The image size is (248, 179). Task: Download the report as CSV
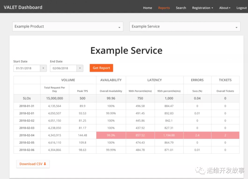33,164
